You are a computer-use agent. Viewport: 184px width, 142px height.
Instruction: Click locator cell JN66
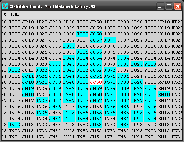pyautogui.click(x=96, y=106)
